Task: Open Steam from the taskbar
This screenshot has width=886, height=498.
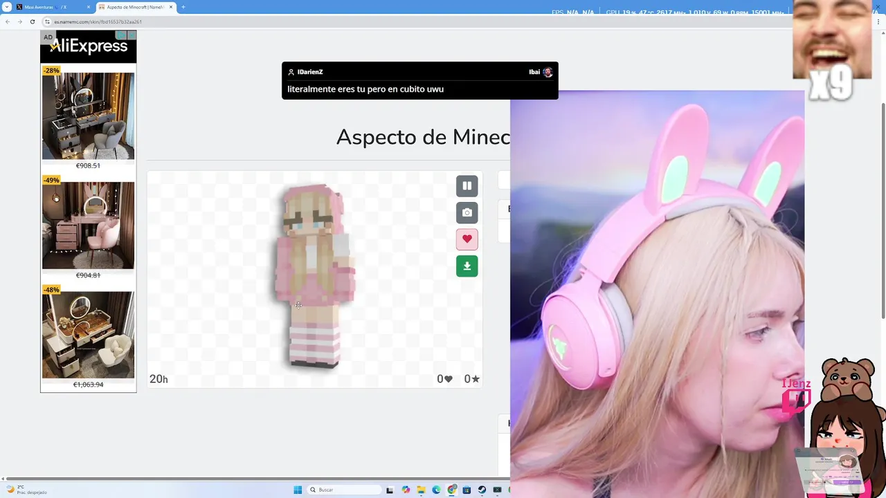Action: 482,490
